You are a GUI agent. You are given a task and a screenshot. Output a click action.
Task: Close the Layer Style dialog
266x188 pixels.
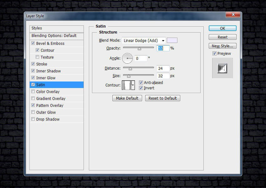pos(233,15)
